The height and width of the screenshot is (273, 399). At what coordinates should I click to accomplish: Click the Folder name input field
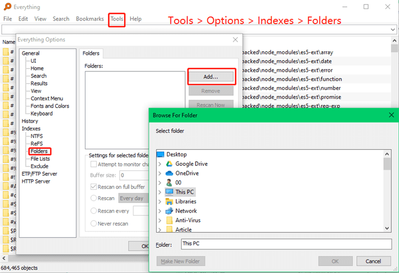click(x=286, y=244)
